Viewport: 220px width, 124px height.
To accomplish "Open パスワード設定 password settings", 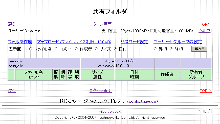I will tap(134, 42).
